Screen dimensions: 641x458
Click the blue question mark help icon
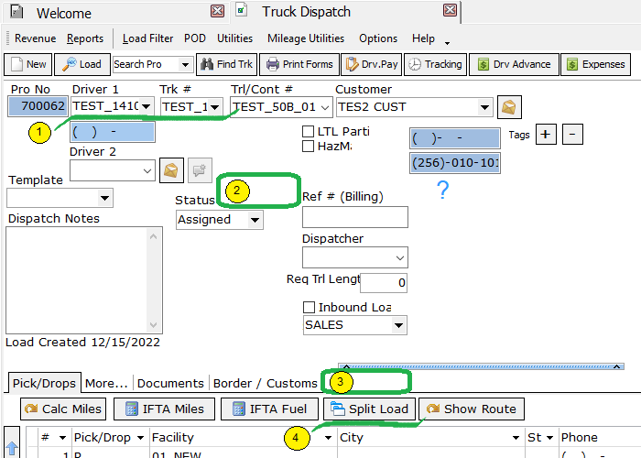(442, 191)
